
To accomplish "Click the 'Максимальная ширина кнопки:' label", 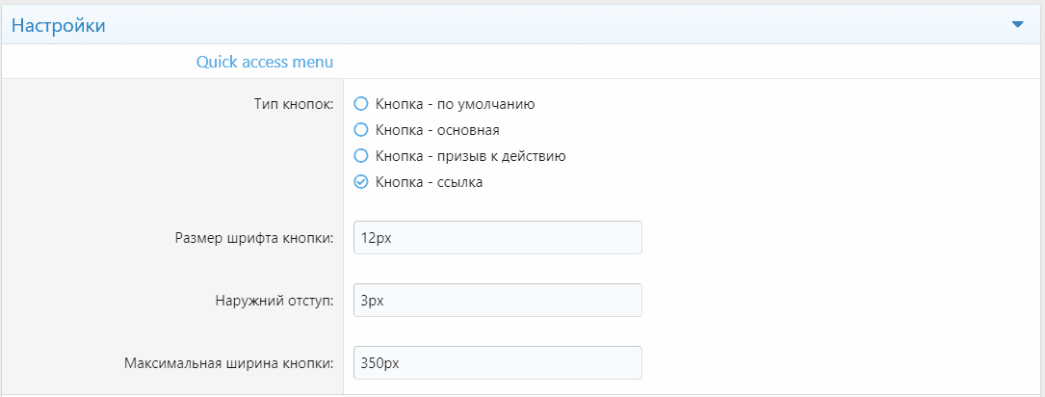I will [229, 363].
